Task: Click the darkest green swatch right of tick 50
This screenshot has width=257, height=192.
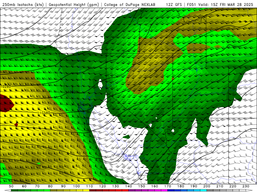Action: pos(14,190)
